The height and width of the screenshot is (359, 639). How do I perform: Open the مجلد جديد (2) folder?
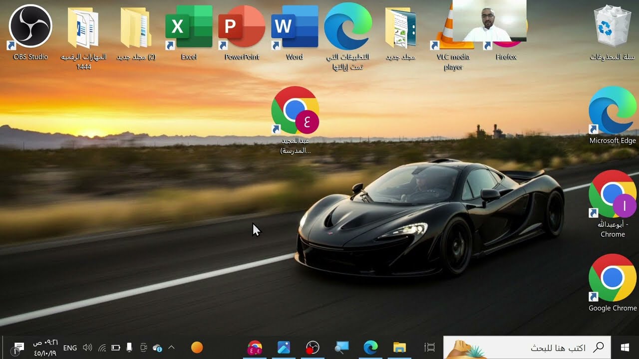(x=136, y=32)
